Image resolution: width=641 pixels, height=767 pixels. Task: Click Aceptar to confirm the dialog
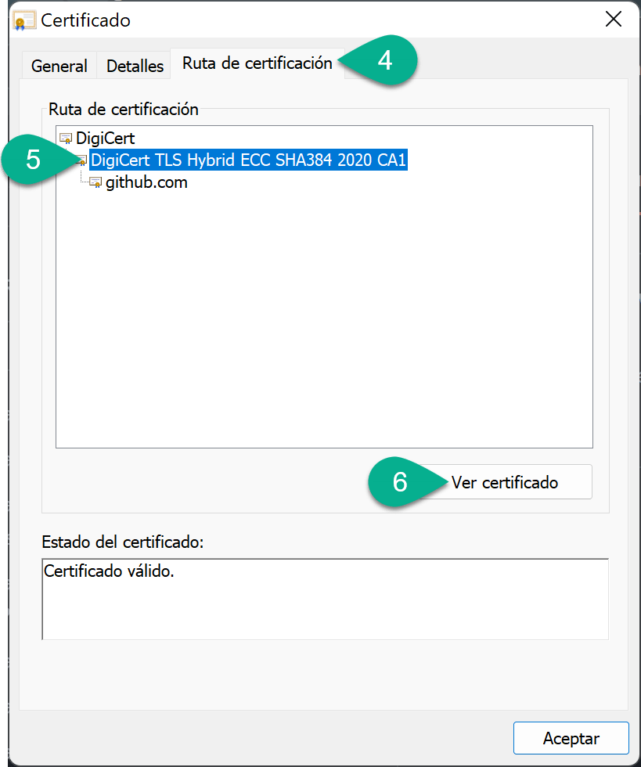tap(571, 738)
